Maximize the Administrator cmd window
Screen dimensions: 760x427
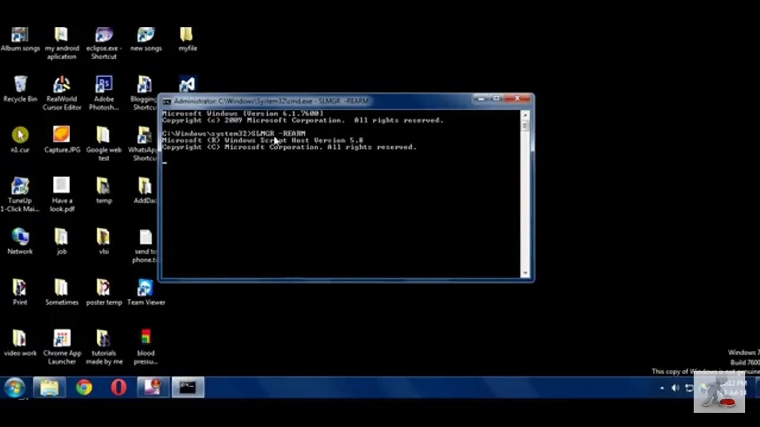point(498,99)
